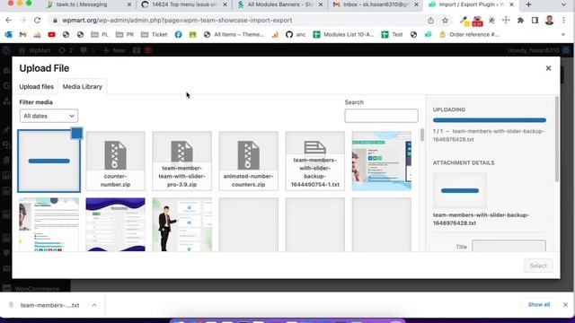Close the Upload File dialog

point(548,68)
